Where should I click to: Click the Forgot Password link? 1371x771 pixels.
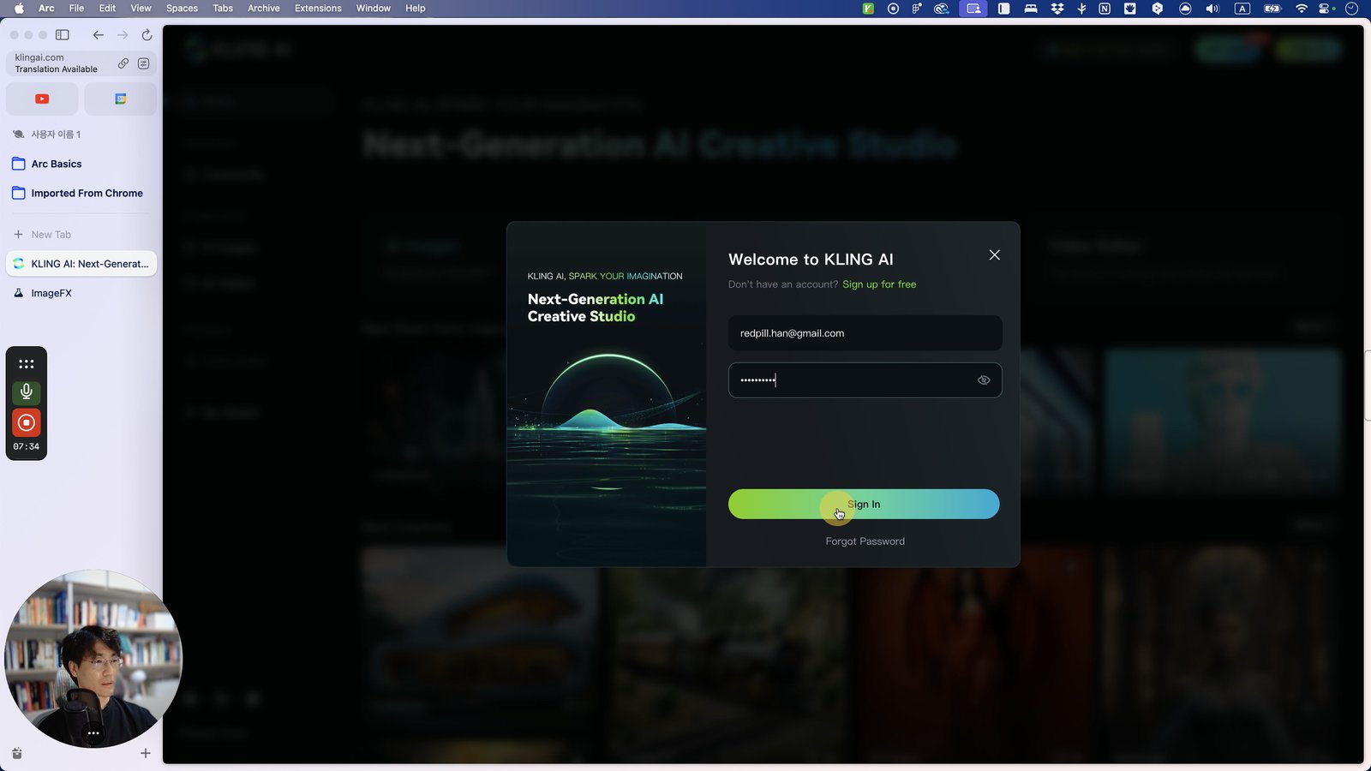click(x=865, y=541)
